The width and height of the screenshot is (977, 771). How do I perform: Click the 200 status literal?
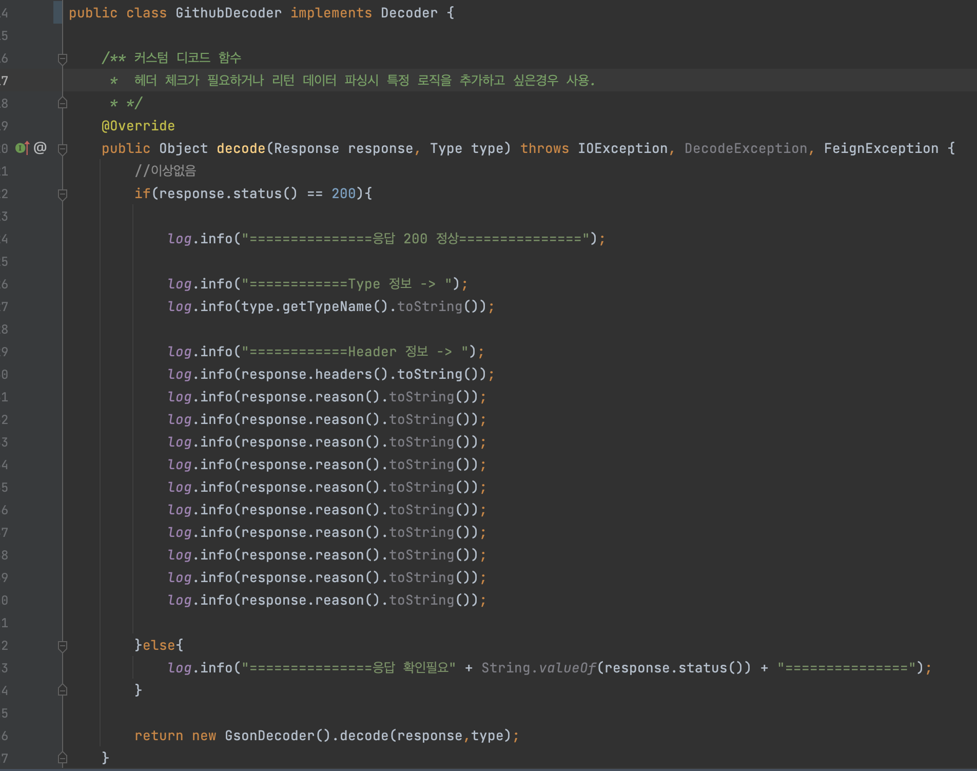click(343, 194)
